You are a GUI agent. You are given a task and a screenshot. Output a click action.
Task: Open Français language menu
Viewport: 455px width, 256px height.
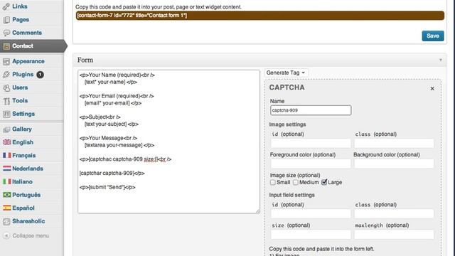click(x=23, y=155)
